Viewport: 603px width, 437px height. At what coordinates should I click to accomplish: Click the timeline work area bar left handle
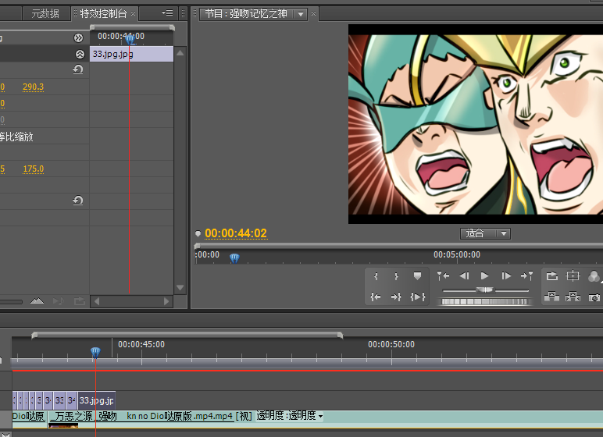[x=34, y=335]
